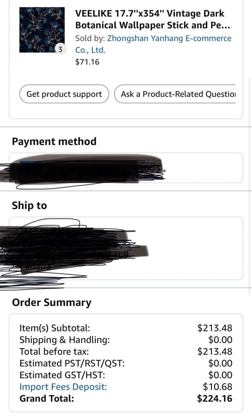The height and width of the screenshot is (419, 252).
Task: Tap the Estimated PST/RST/QST row
Action: pos(126,363)
